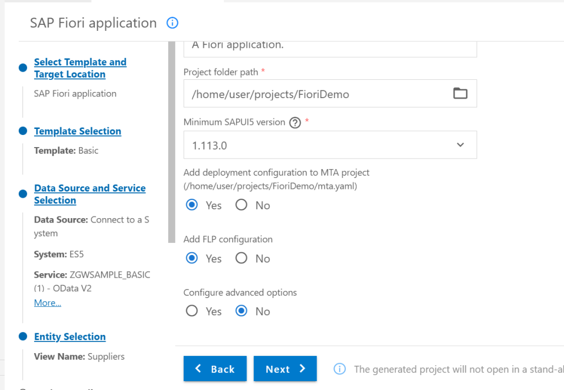This screenshot has height=390, width=564.
Task: Select No for MTA deployment configuration
Action: click(241, 205)
